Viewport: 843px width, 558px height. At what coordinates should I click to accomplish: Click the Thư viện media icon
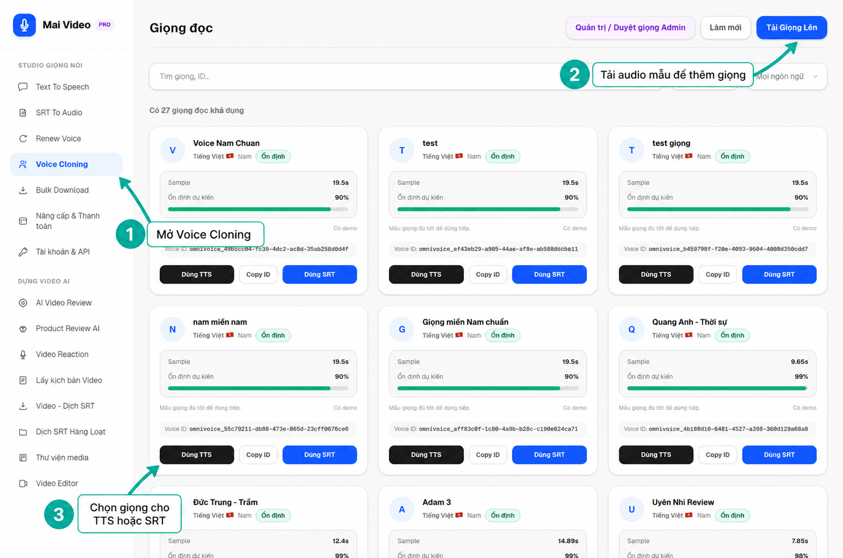(23, 457)
